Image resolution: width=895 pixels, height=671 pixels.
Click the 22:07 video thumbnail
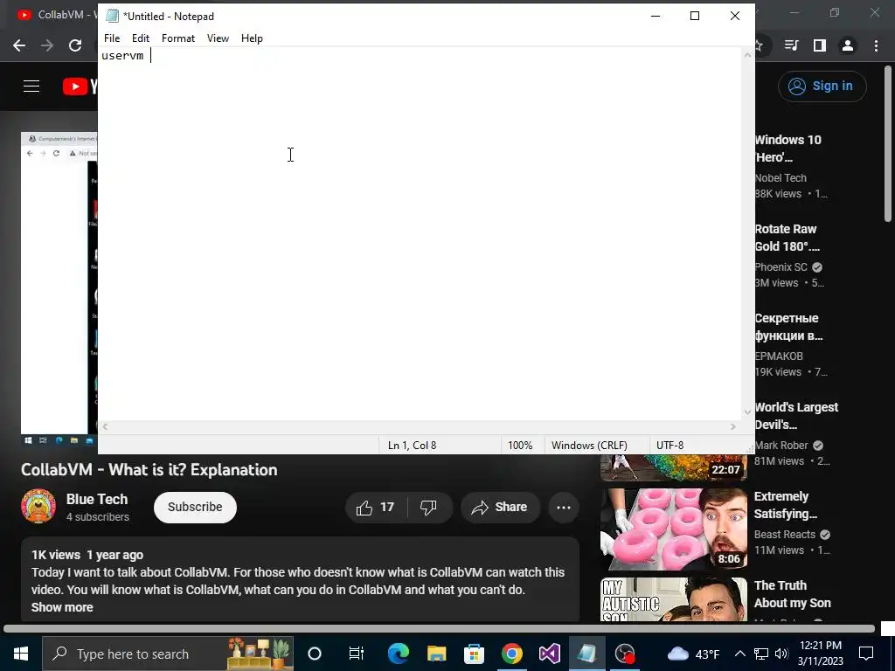674,467
